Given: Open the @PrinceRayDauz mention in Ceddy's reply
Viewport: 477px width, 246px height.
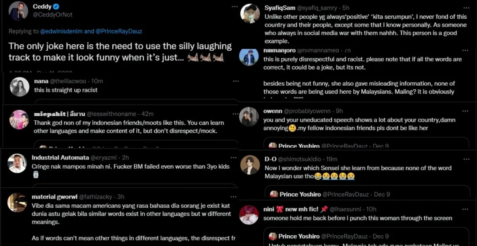Looking at the screenshot, I should pyautogui.click(x=118, y=31).
